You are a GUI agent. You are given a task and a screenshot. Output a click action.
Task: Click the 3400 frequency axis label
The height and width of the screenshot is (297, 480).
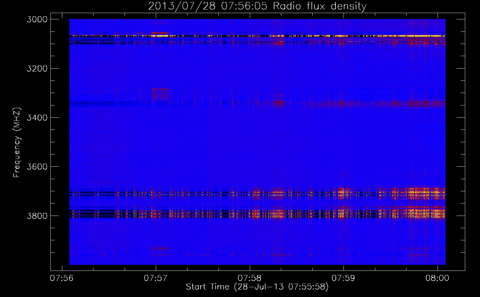pyautogui.click(x=37, y=118)
